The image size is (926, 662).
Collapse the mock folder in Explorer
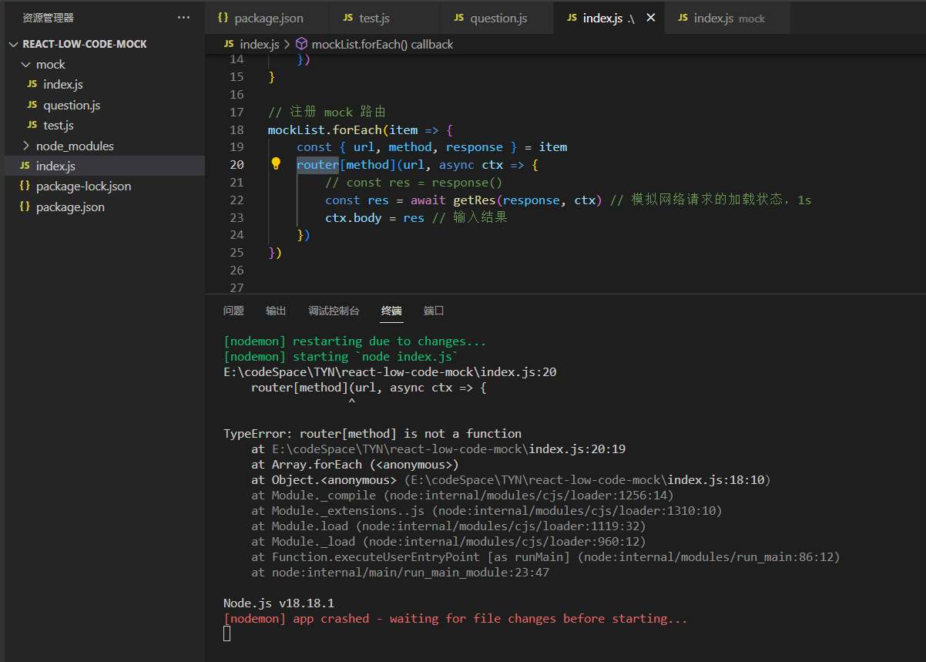[26, 65]
